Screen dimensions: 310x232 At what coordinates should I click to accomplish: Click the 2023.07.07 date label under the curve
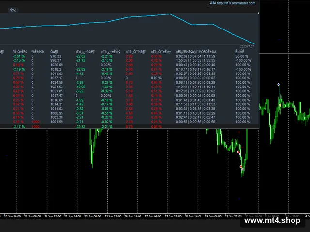pos(247,46)
